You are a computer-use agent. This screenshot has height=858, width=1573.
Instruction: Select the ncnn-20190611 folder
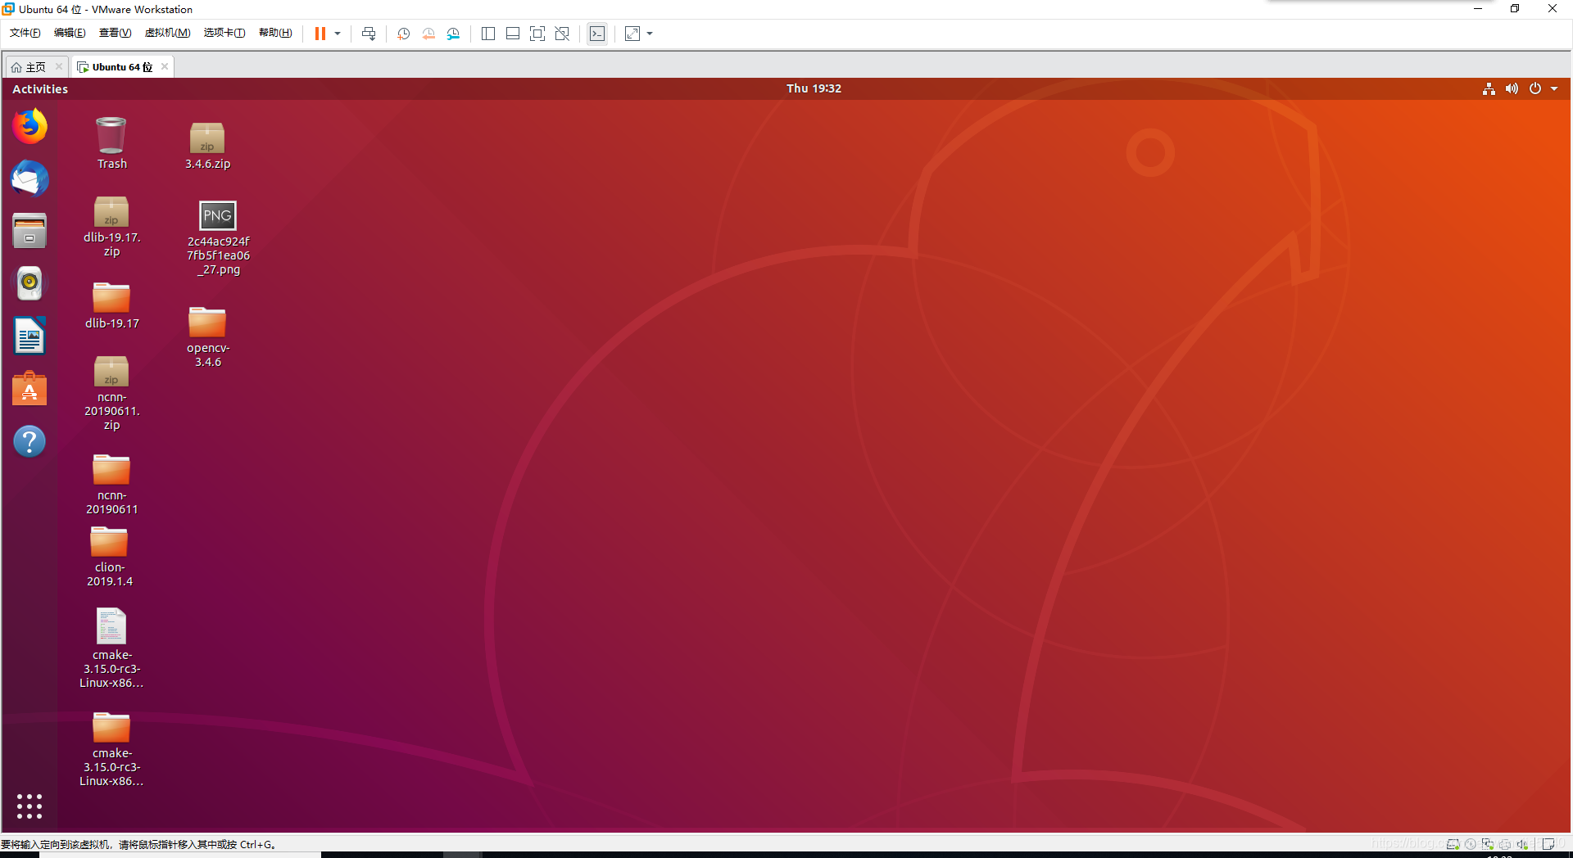[111, 484]
